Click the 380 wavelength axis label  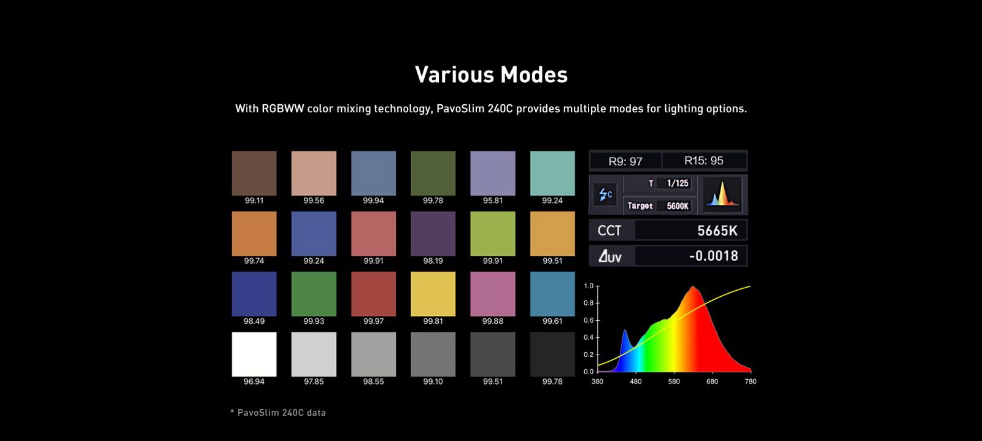point(597,382)
